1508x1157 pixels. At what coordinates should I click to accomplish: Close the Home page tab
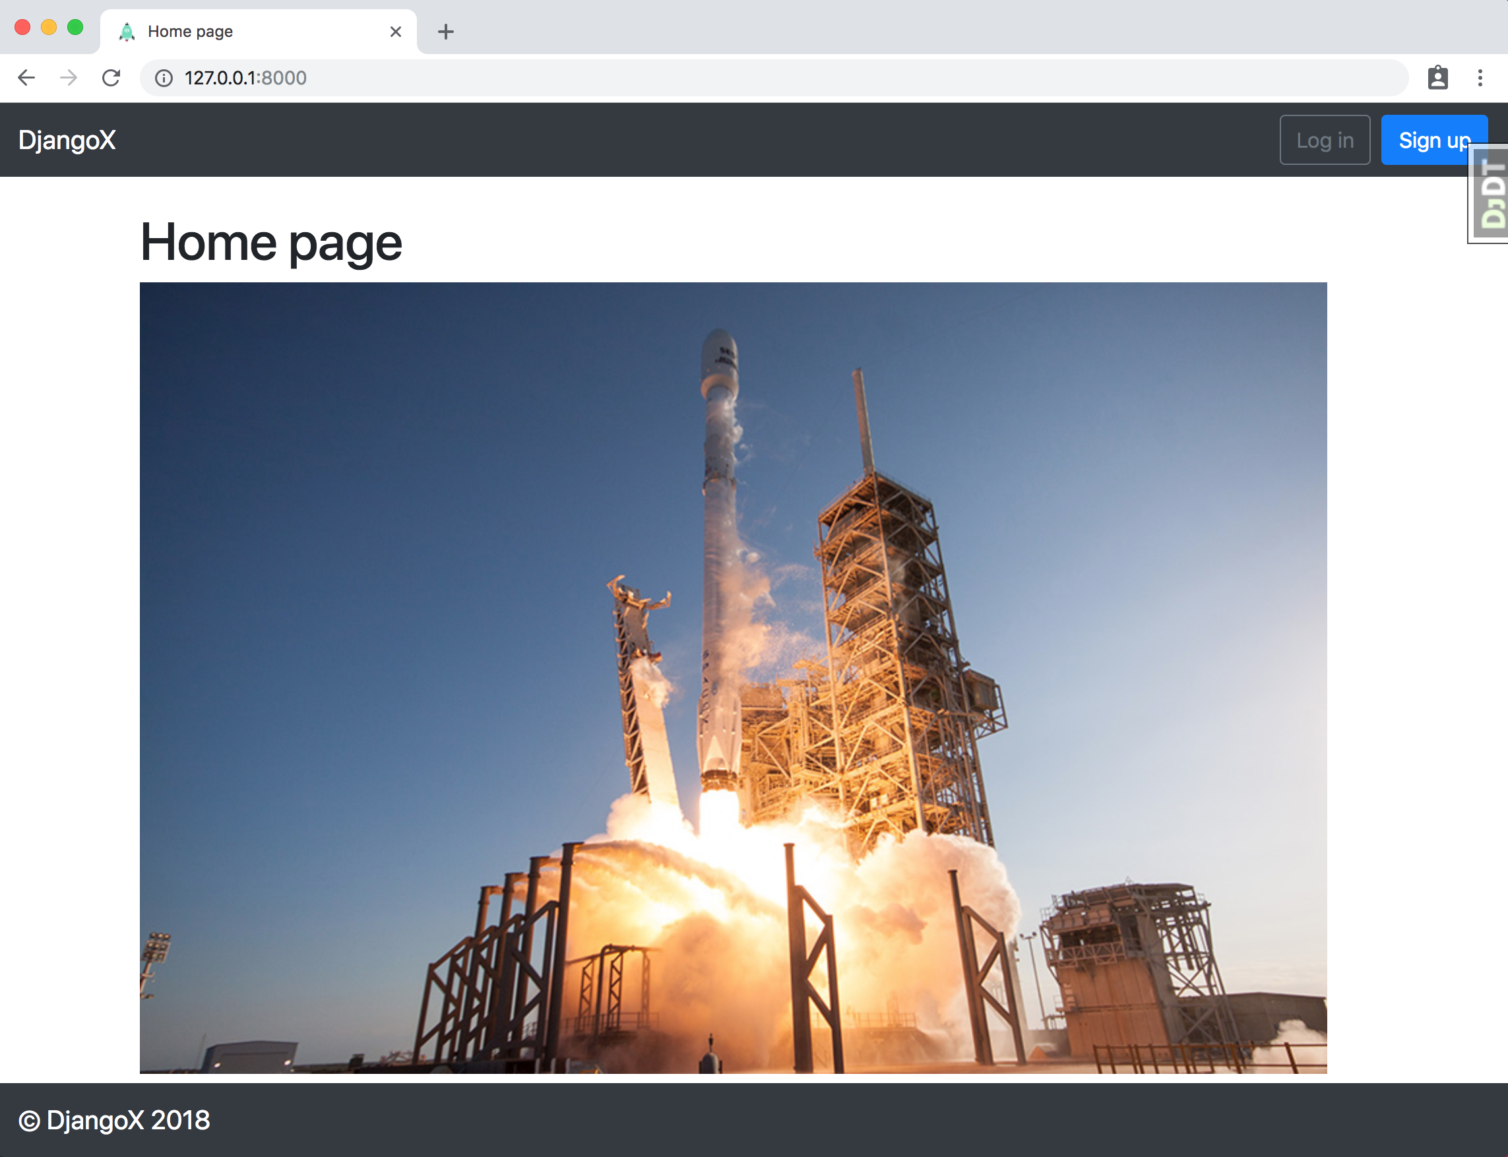click(395, 32)
